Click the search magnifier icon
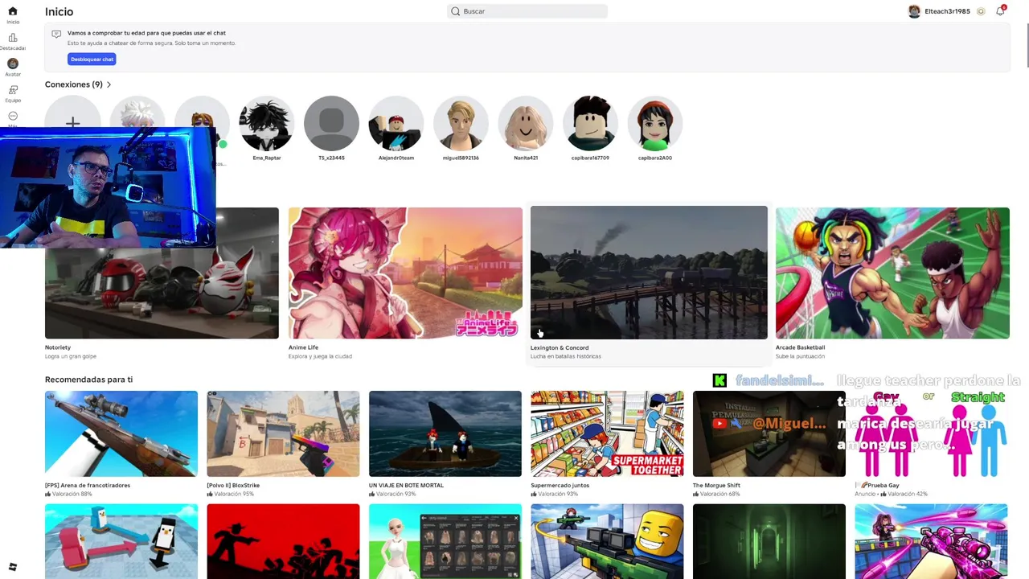The image size is (1029, 579). pyautogui.click(x=456, y=11)
